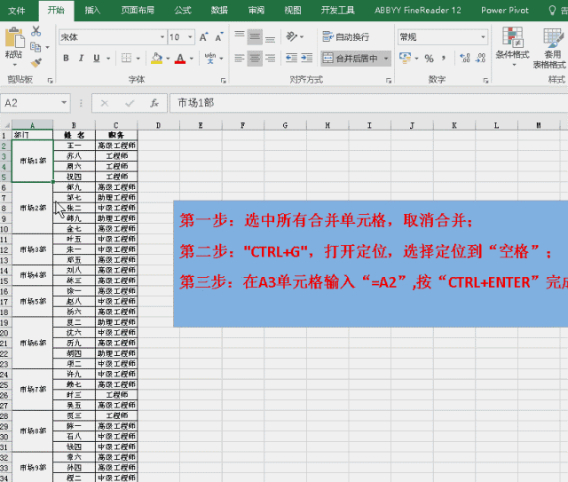Click 合并后居中 merge and center button

click(350, 58)
